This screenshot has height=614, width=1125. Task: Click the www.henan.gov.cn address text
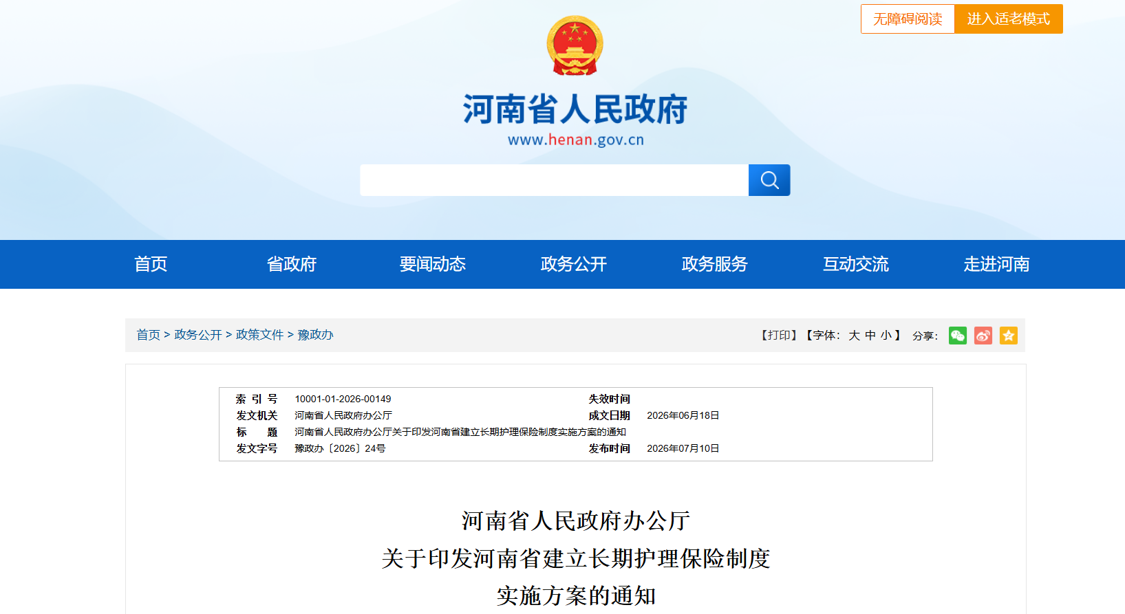[576, 140]
